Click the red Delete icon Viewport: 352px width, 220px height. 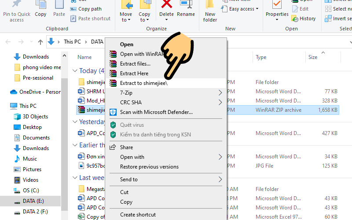click(x=167, y=4)
